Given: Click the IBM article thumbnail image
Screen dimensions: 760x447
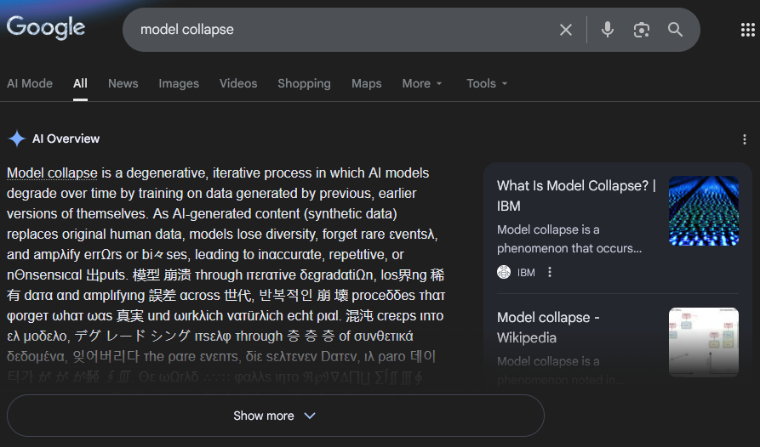Looking at the screenshot, I should 703,211.
